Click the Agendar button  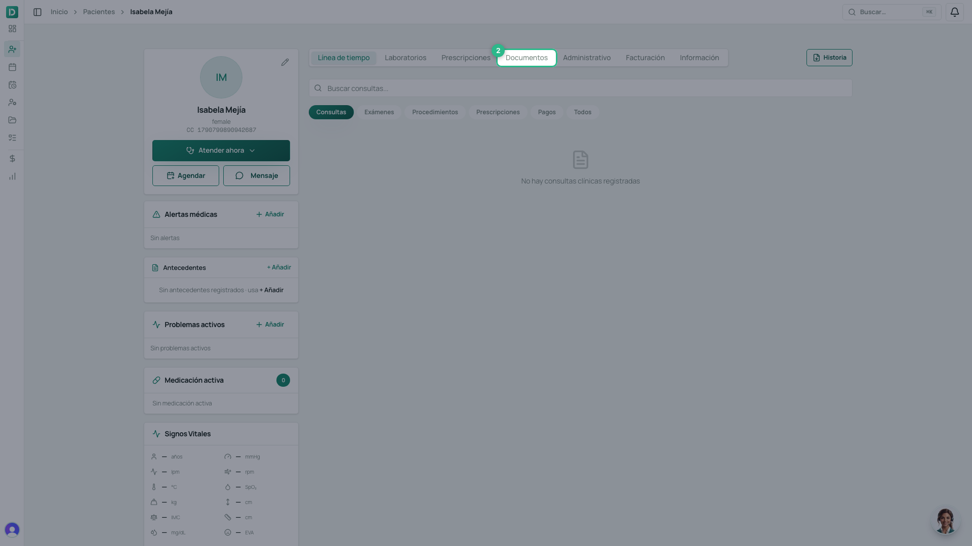pyautogui.click(x=186, y=175)
